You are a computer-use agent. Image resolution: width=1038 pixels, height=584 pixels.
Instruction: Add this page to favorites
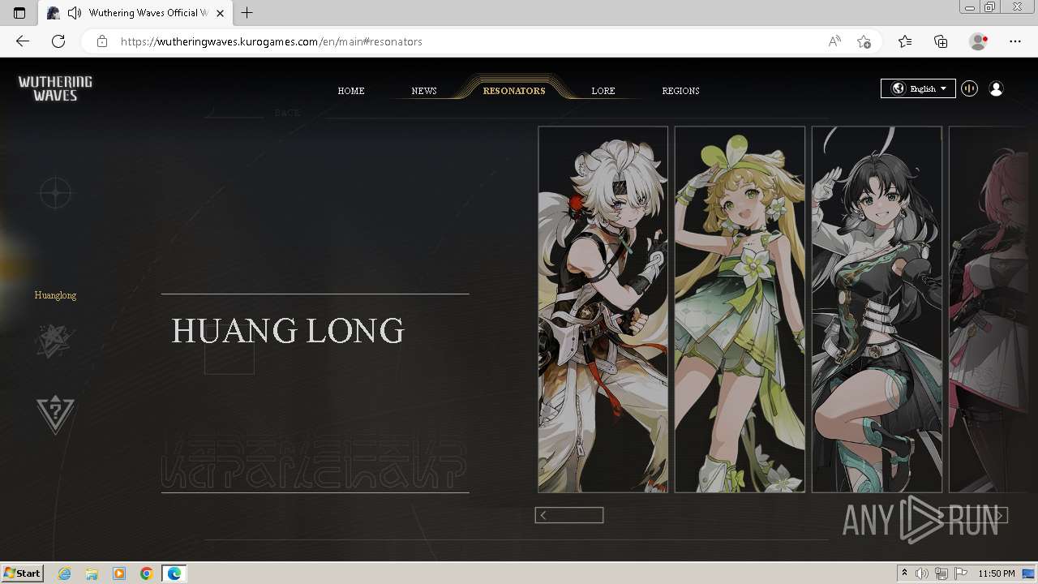point(864,41)
